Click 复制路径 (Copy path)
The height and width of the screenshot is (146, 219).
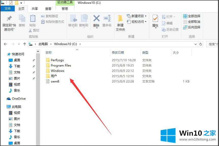50,16
